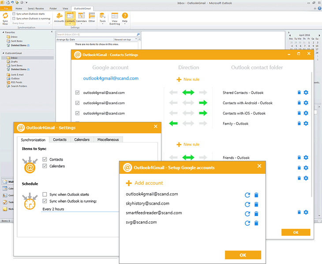Switch to the Miscellaneous tab in Settings
Screen dimensions: 322x264
[x=108, y=139]
